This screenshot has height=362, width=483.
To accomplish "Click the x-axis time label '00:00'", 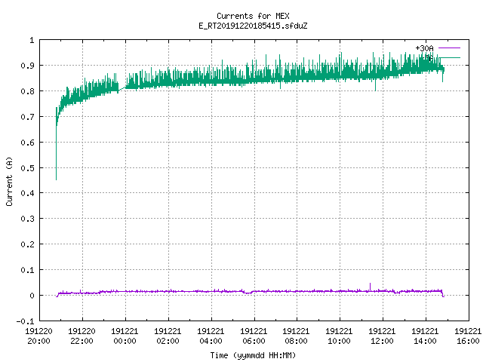I will (x=125, y=341).
